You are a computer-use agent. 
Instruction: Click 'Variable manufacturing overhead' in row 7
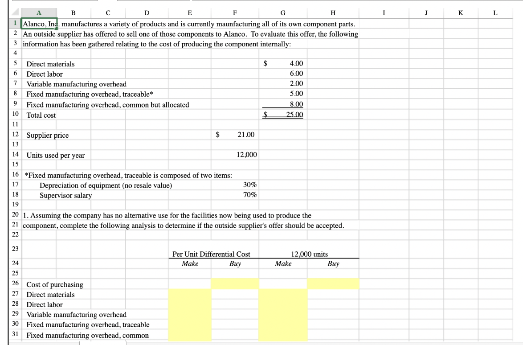click(x=76, y=84)
